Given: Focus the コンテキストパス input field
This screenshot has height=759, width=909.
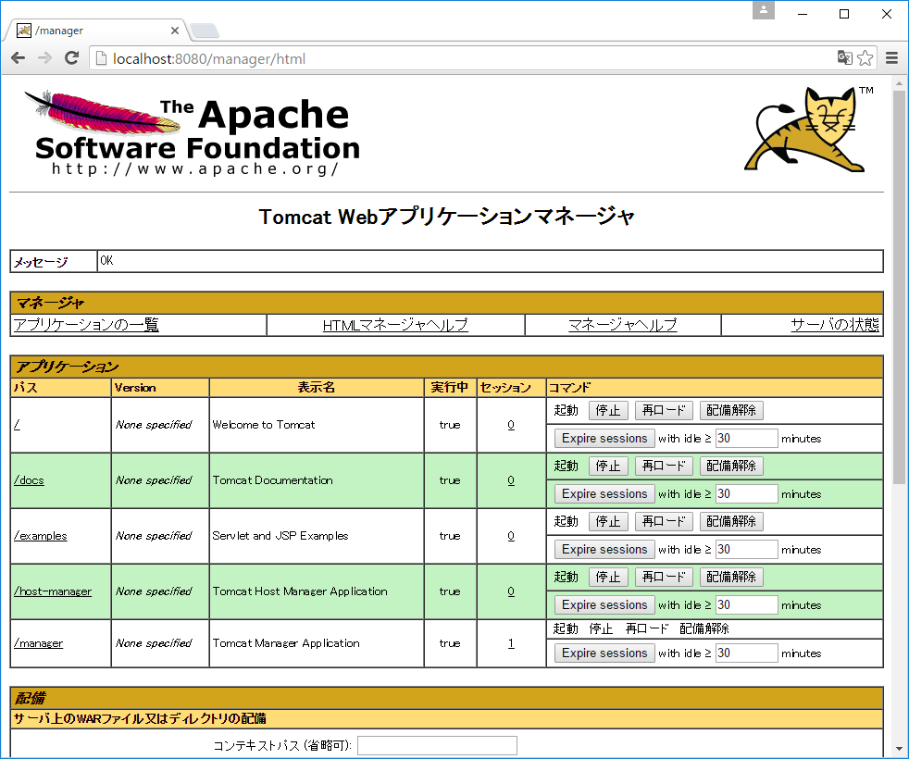Looking at the screenshot, I should 437,745.
